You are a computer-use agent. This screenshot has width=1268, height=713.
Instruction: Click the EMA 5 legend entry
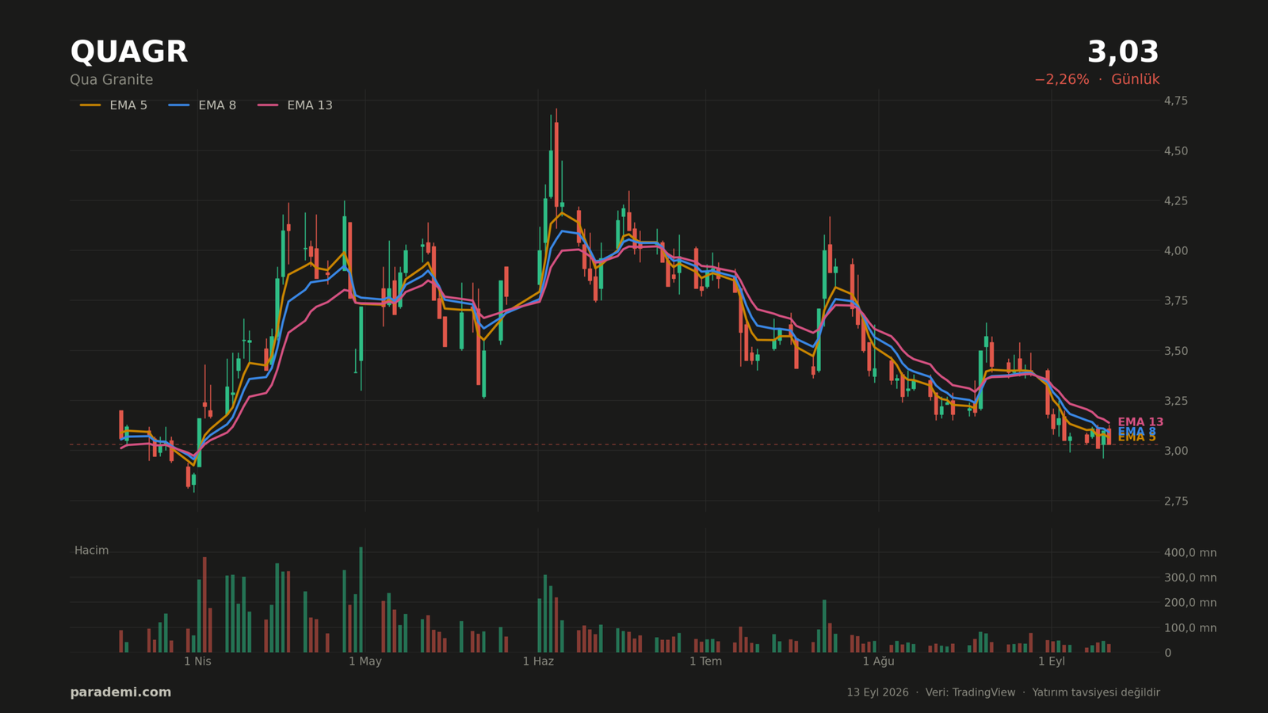tap(113, 105)
